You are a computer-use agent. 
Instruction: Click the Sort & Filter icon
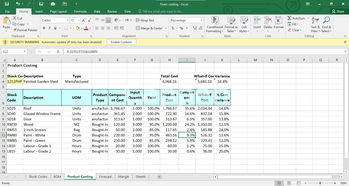pyautogui.click(x=315, y=21)
